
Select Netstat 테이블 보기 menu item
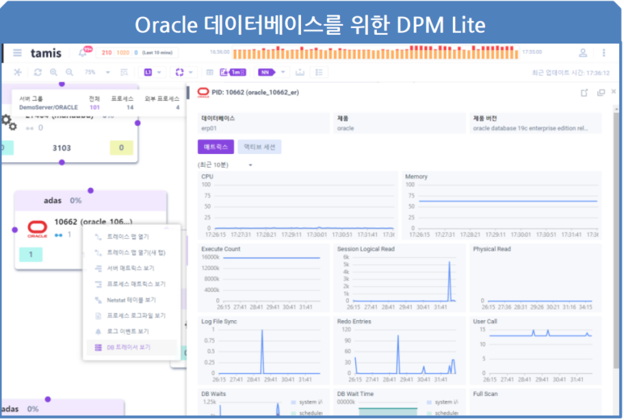pyautogui.click(x=132, y=300)
